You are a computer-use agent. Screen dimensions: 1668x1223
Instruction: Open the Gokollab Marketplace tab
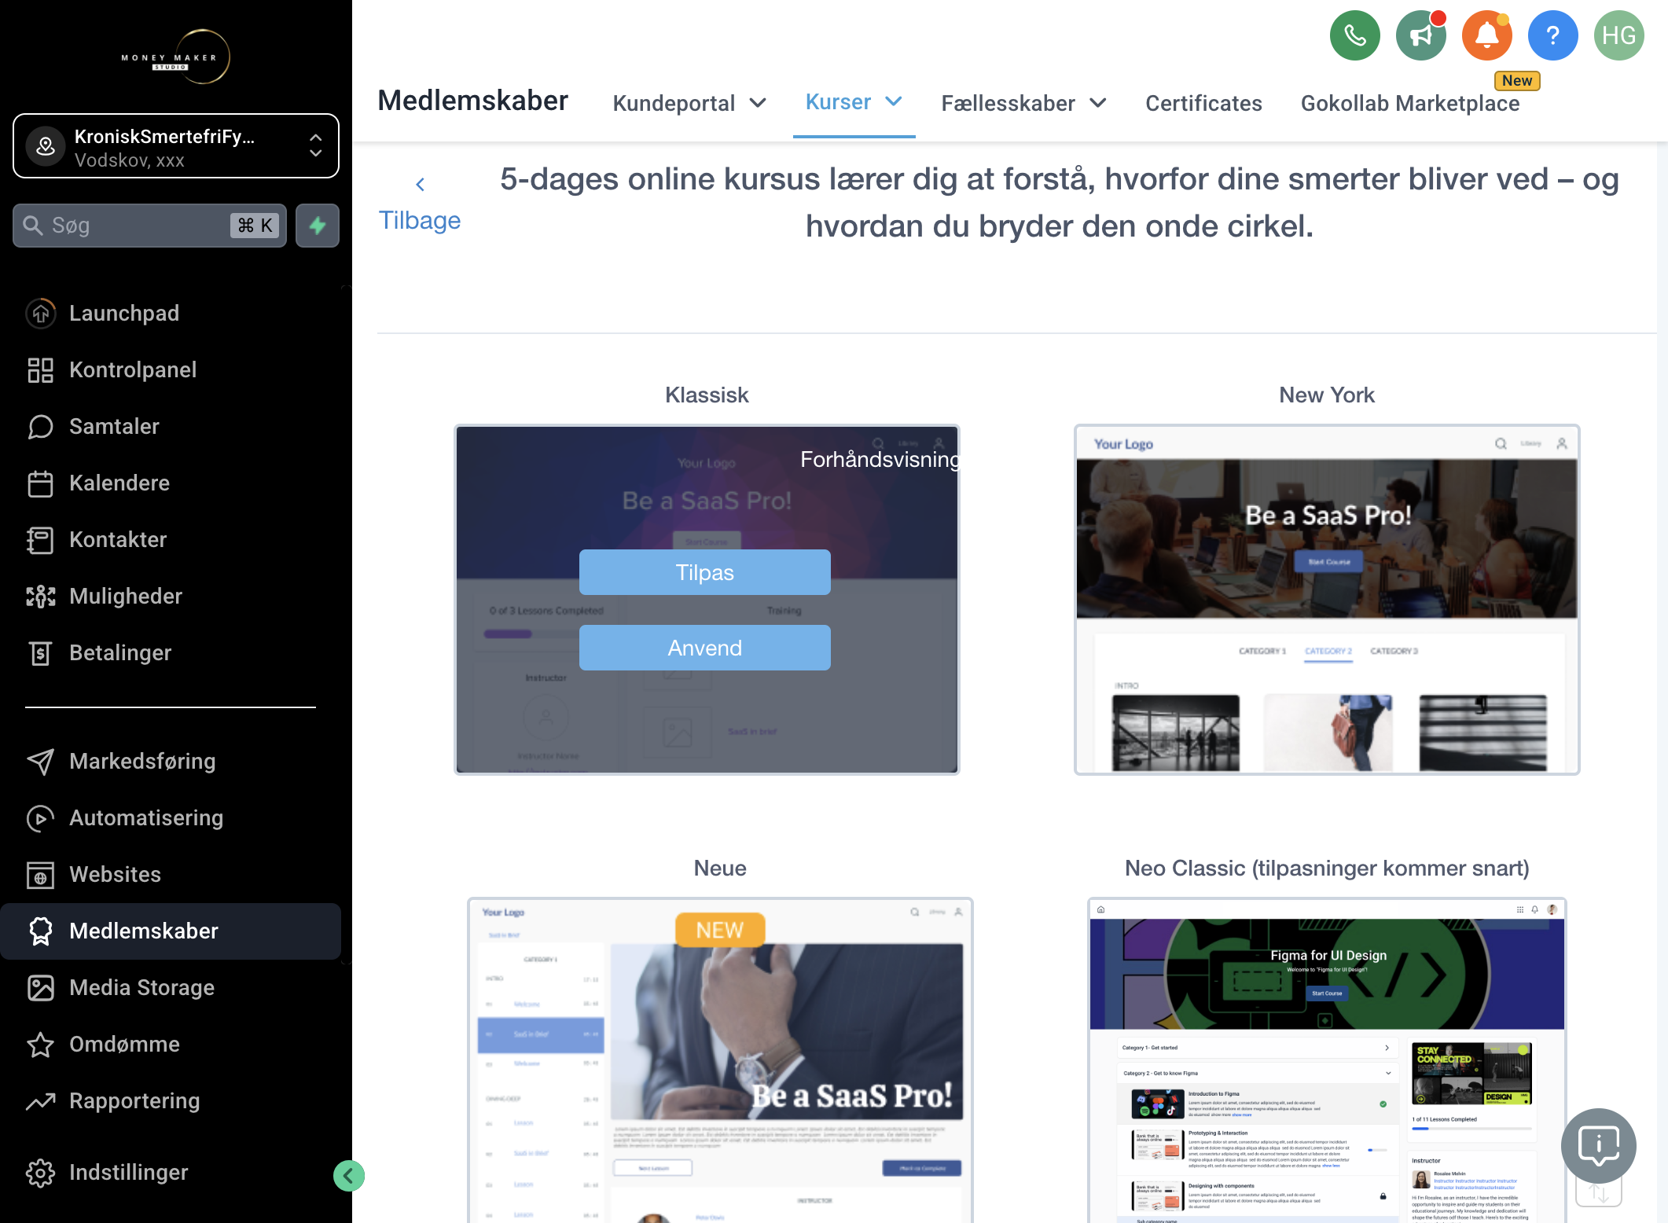tap(1410, 103)
